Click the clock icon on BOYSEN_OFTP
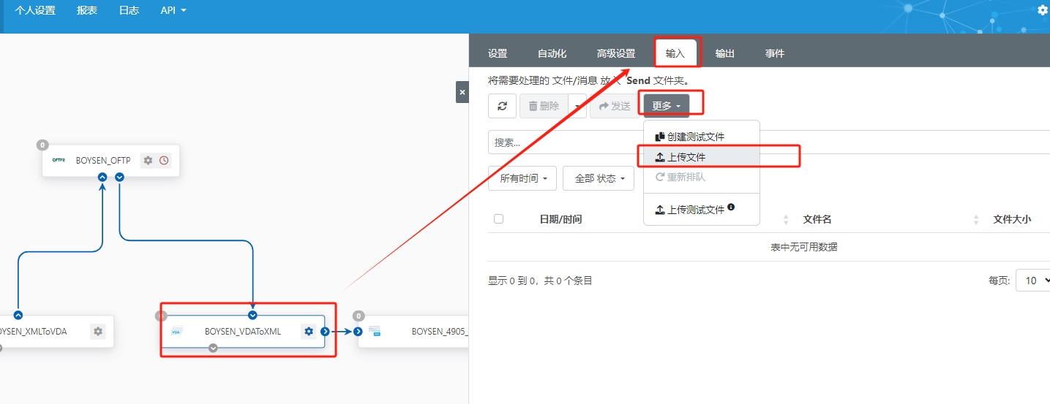Image resolution: width=1050 pixels, height=404 pixels. pyautogui.click(x=164, y=160)
